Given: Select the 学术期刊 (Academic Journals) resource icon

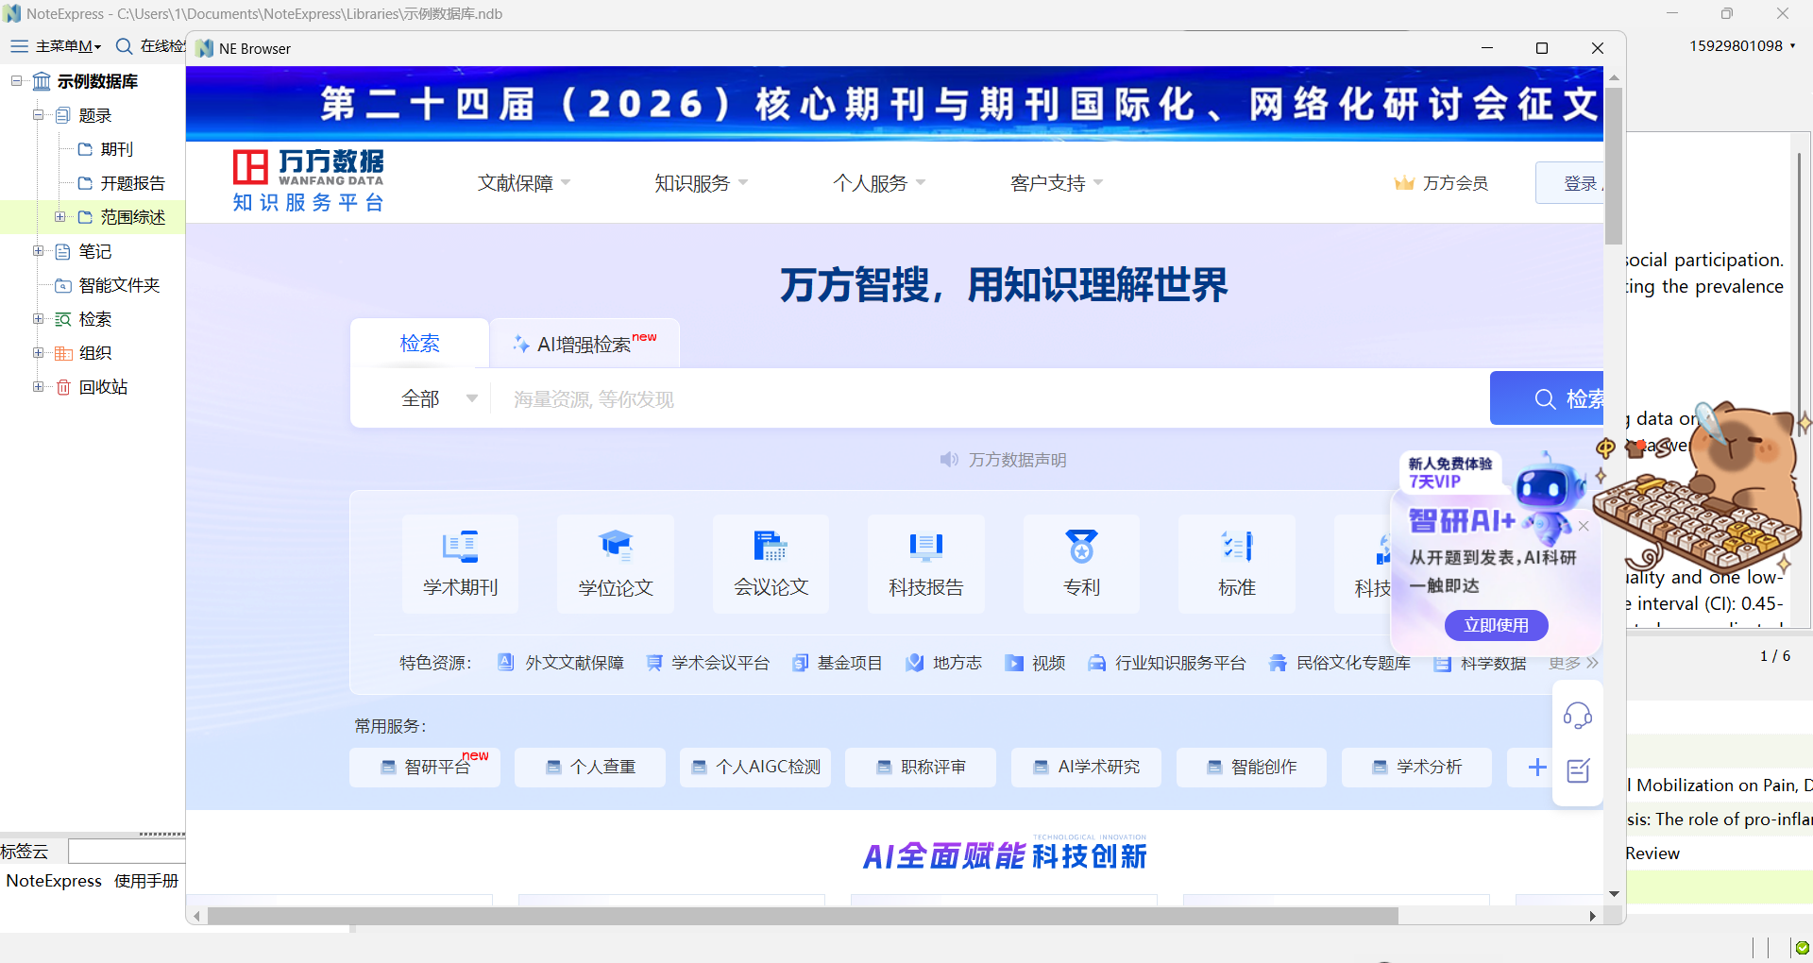Looking at the screenshot, I should click(x=460, y=562).
